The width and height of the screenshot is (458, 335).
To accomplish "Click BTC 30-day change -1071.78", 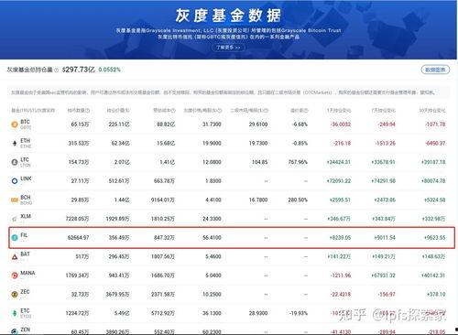I will pyautogui.click(x=435, y=124).
